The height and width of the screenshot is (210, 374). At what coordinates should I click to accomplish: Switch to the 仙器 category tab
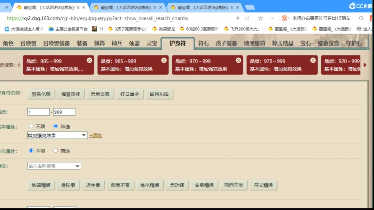tap(134, 43)
